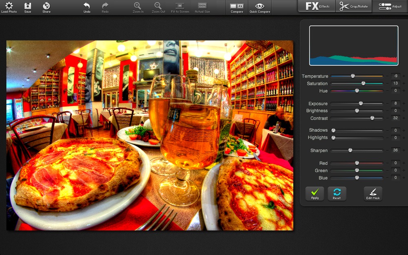
Task: Increase Saturation with its plus button
Action: point(404,84)
